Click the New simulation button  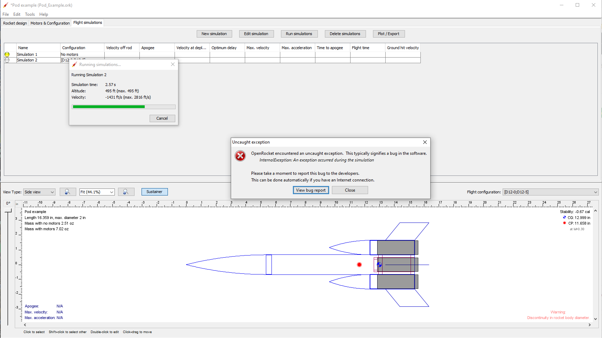coord(214,34)
